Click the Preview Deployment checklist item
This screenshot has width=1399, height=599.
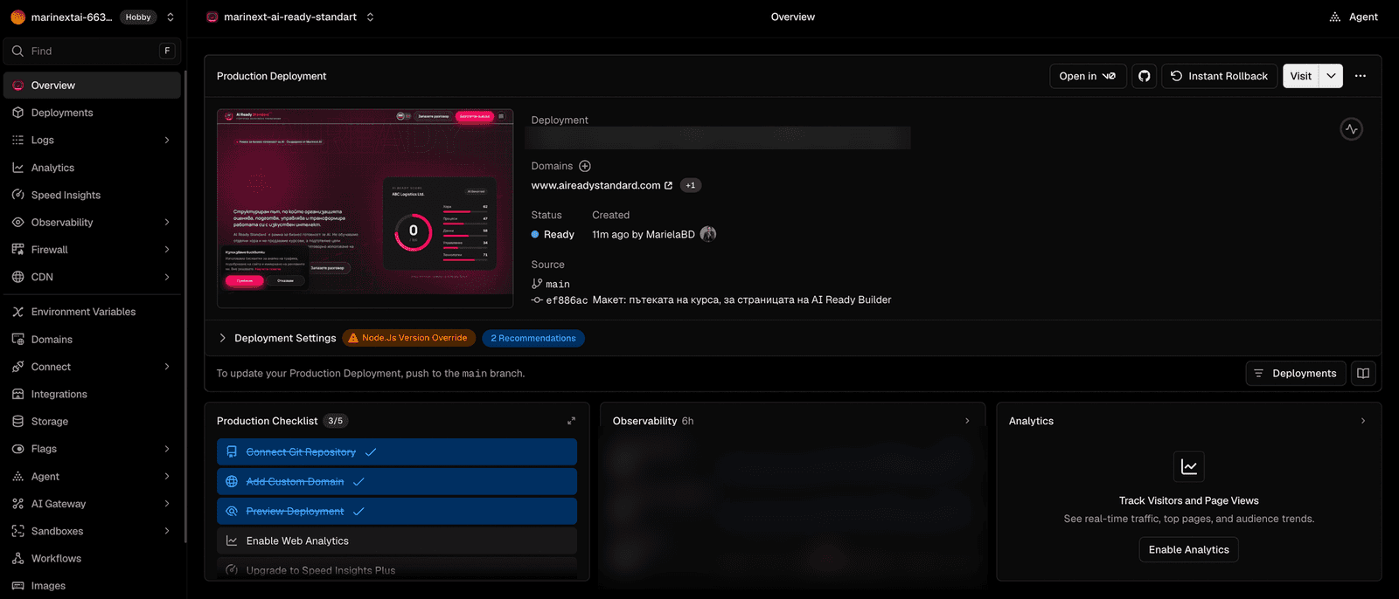pyautogui.click(x=397, y=512)
